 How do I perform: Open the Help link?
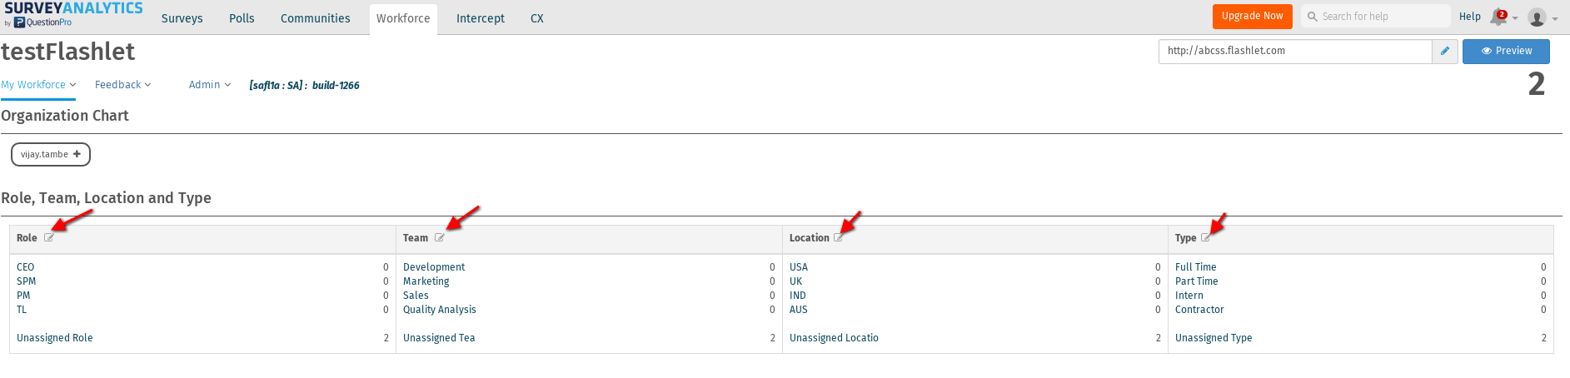(x=1470, y=17)
